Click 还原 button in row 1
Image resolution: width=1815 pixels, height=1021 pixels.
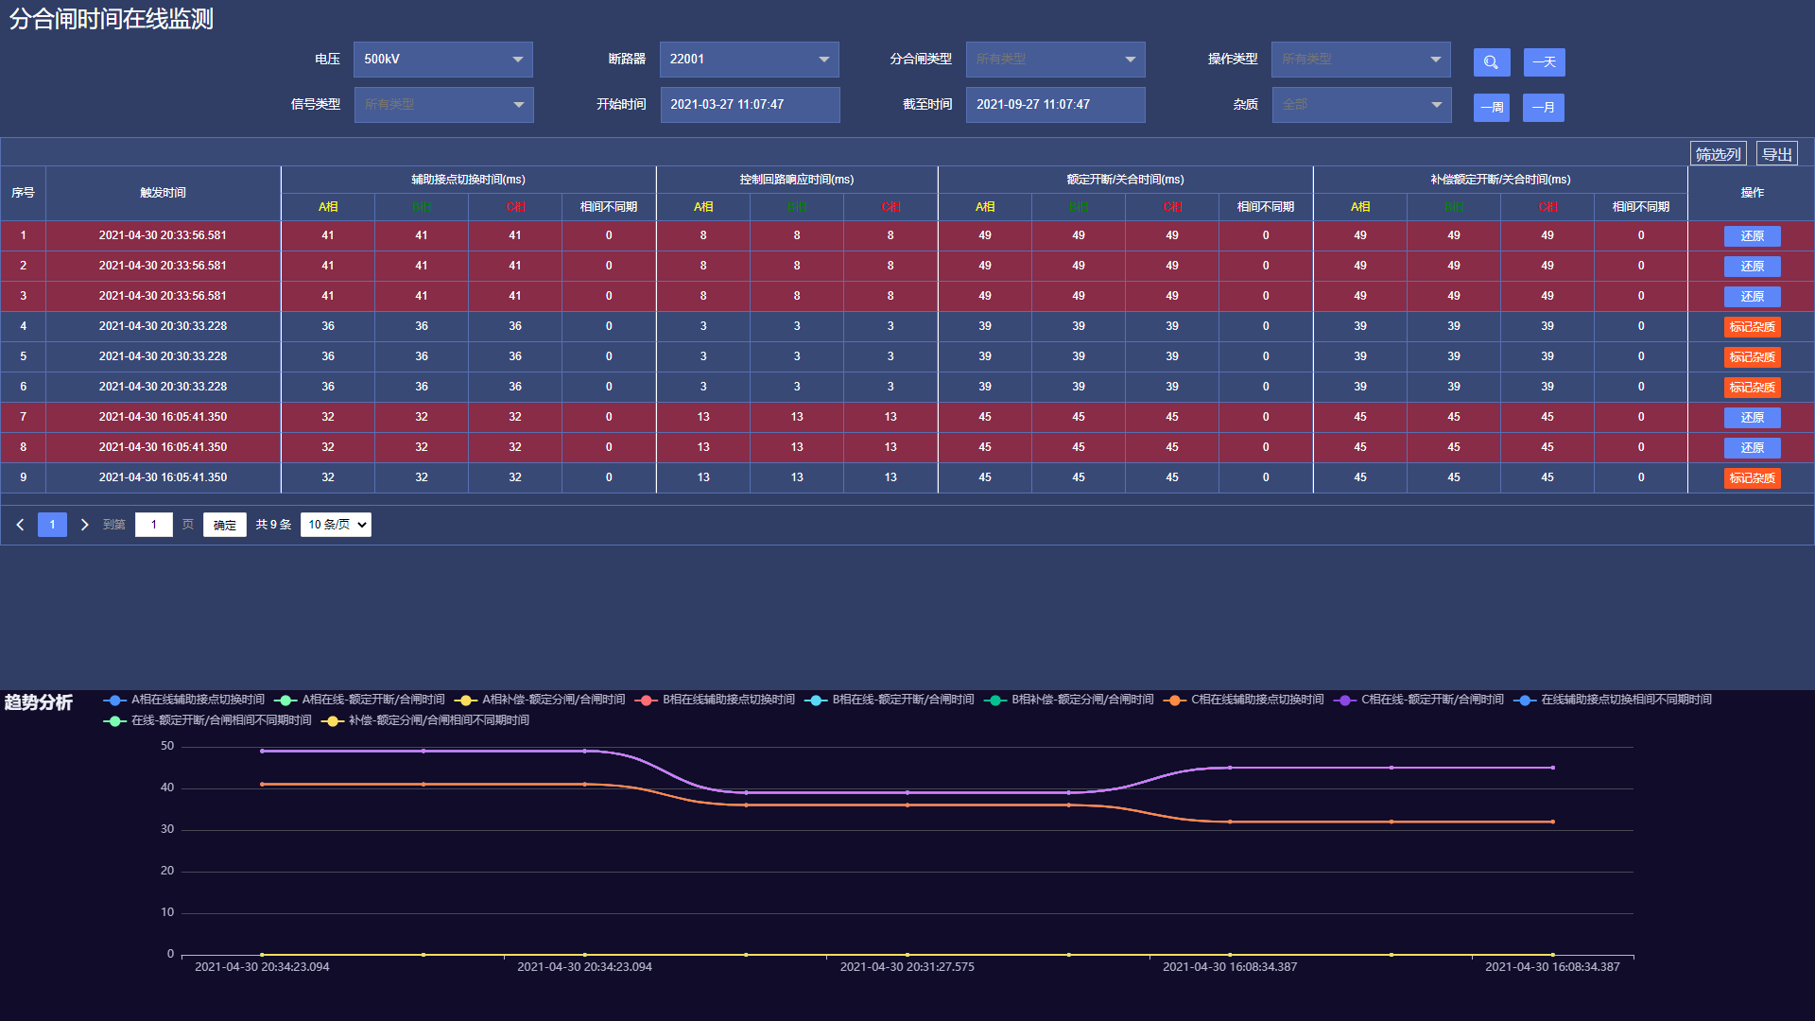(1752, 236)
